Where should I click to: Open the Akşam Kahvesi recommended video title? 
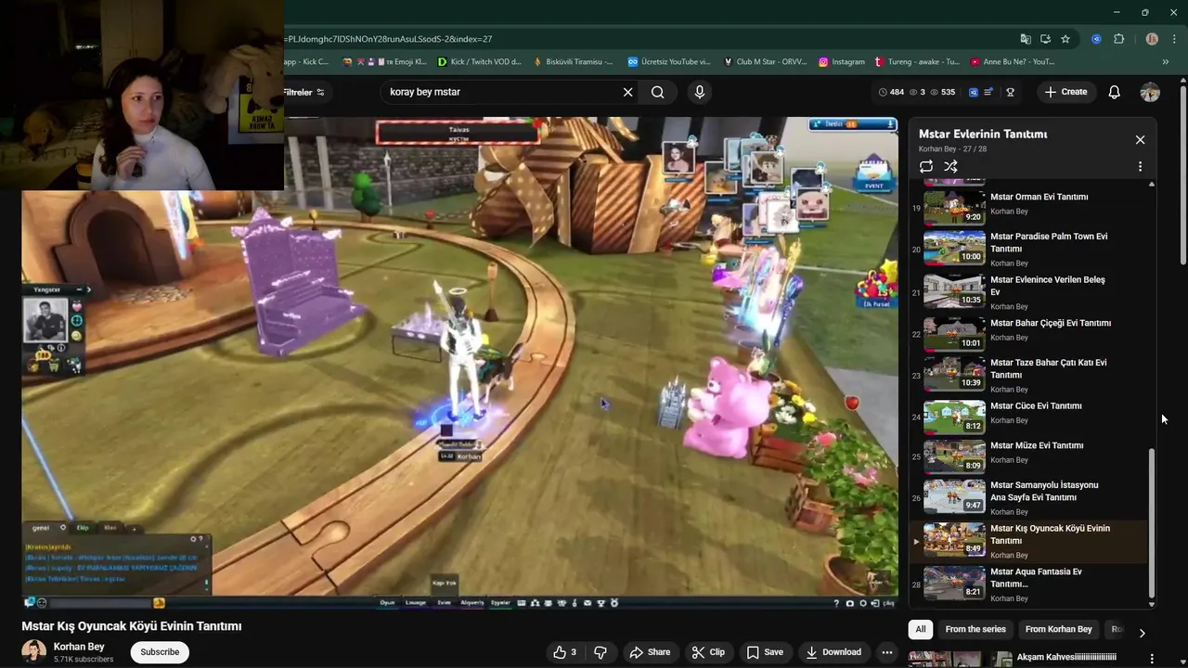pos(1066,657)
